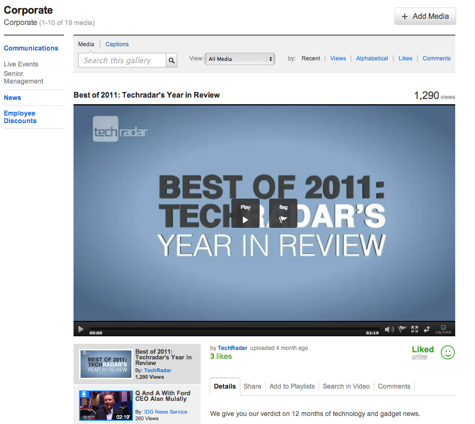The height and width of the screenshot is (424, 475).
Task: Click the plus Add Media button
Action: pos(425,17)
